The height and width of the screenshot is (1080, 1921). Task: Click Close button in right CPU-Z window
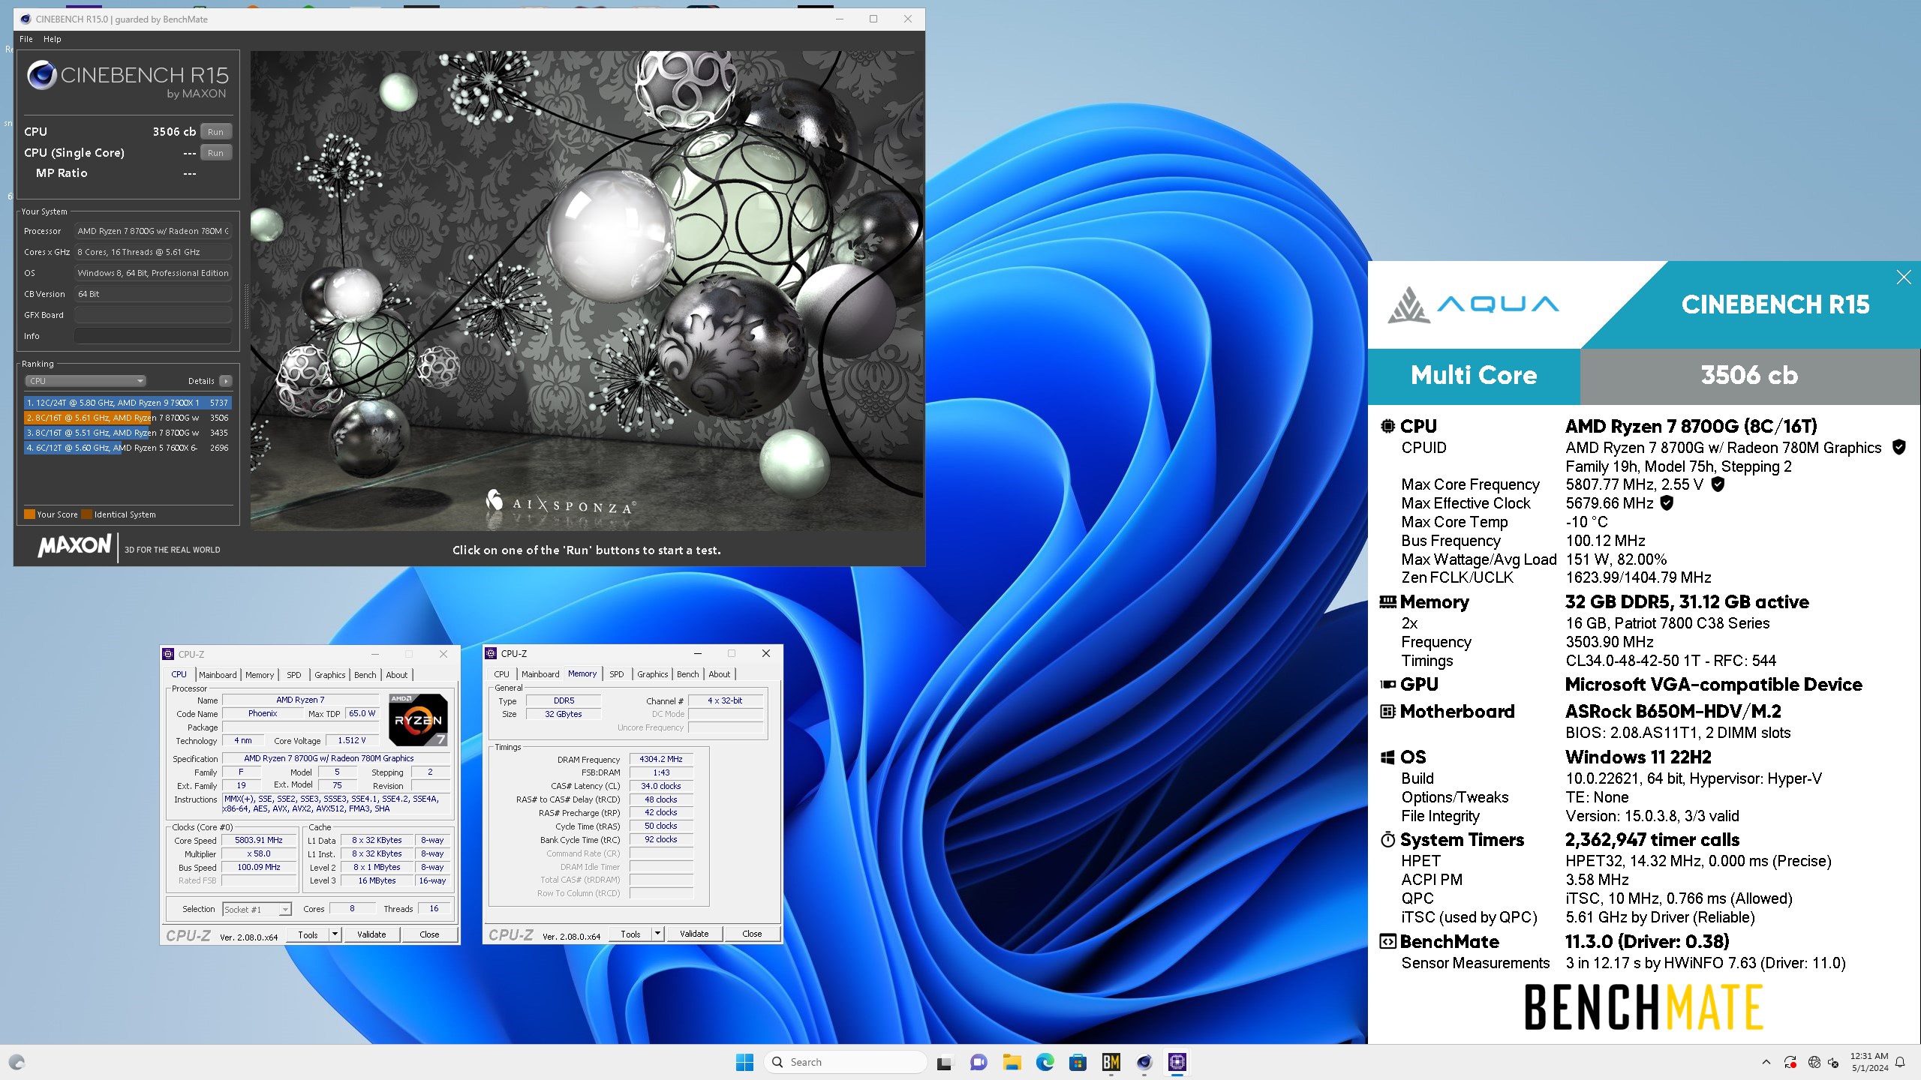pyautogui.click(x=752, y=934)
